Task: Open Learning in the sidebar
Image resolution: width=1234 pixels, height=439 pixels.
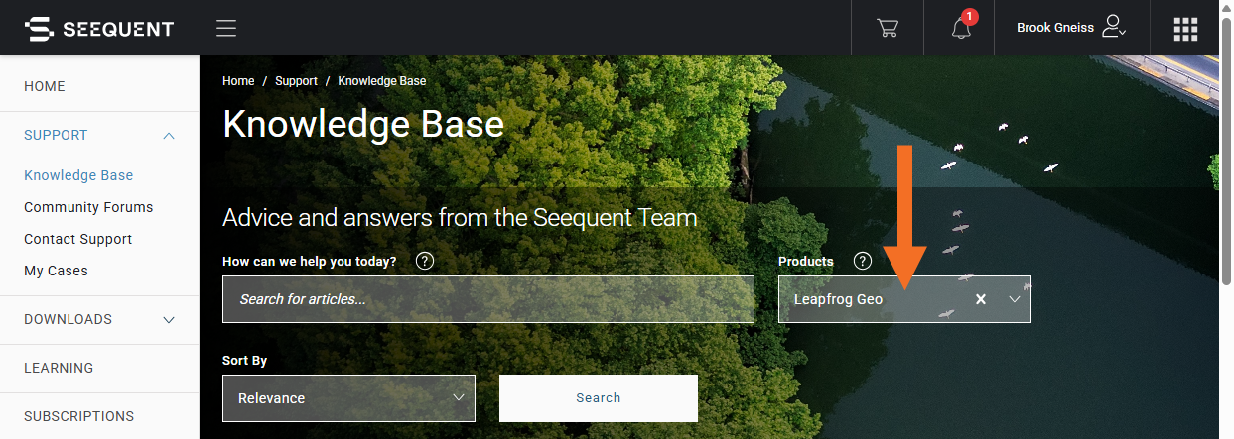Action: click(59, 368)
